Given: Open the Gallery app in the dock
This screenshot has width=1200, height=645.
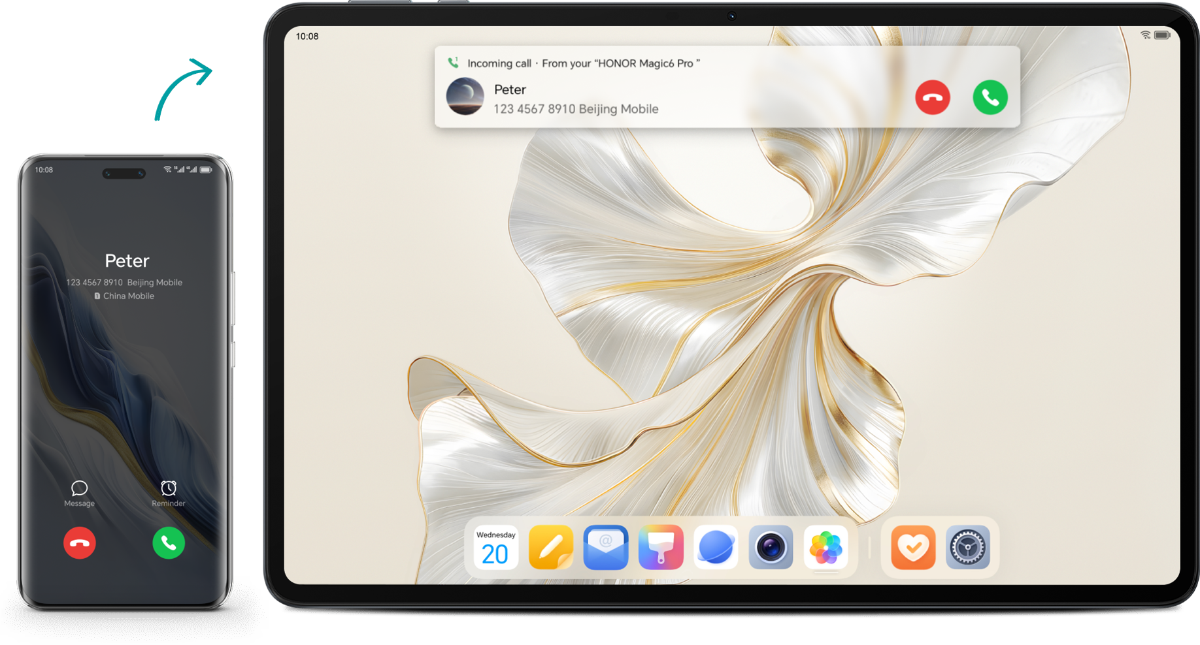Looking at the screenshot, I should coord(826,547).
